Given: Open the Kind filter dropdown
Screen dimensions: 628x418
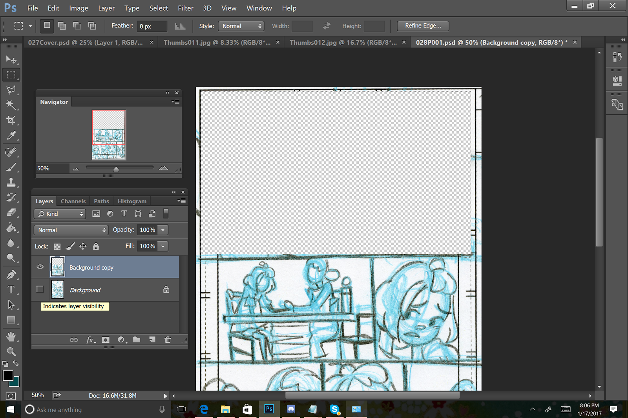Looking at the screenshot, I should (x=60, y=214).
